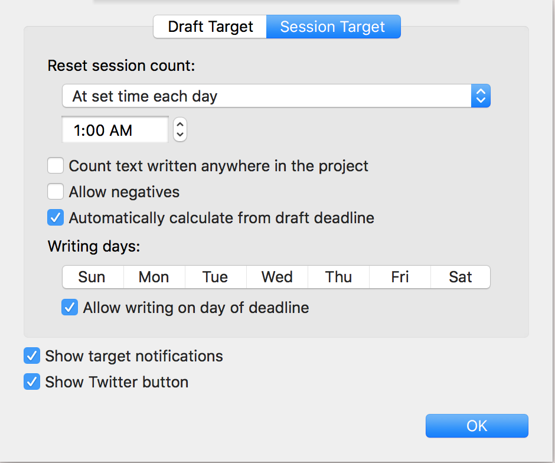Toggle Mon writing day

coord(154,277)
